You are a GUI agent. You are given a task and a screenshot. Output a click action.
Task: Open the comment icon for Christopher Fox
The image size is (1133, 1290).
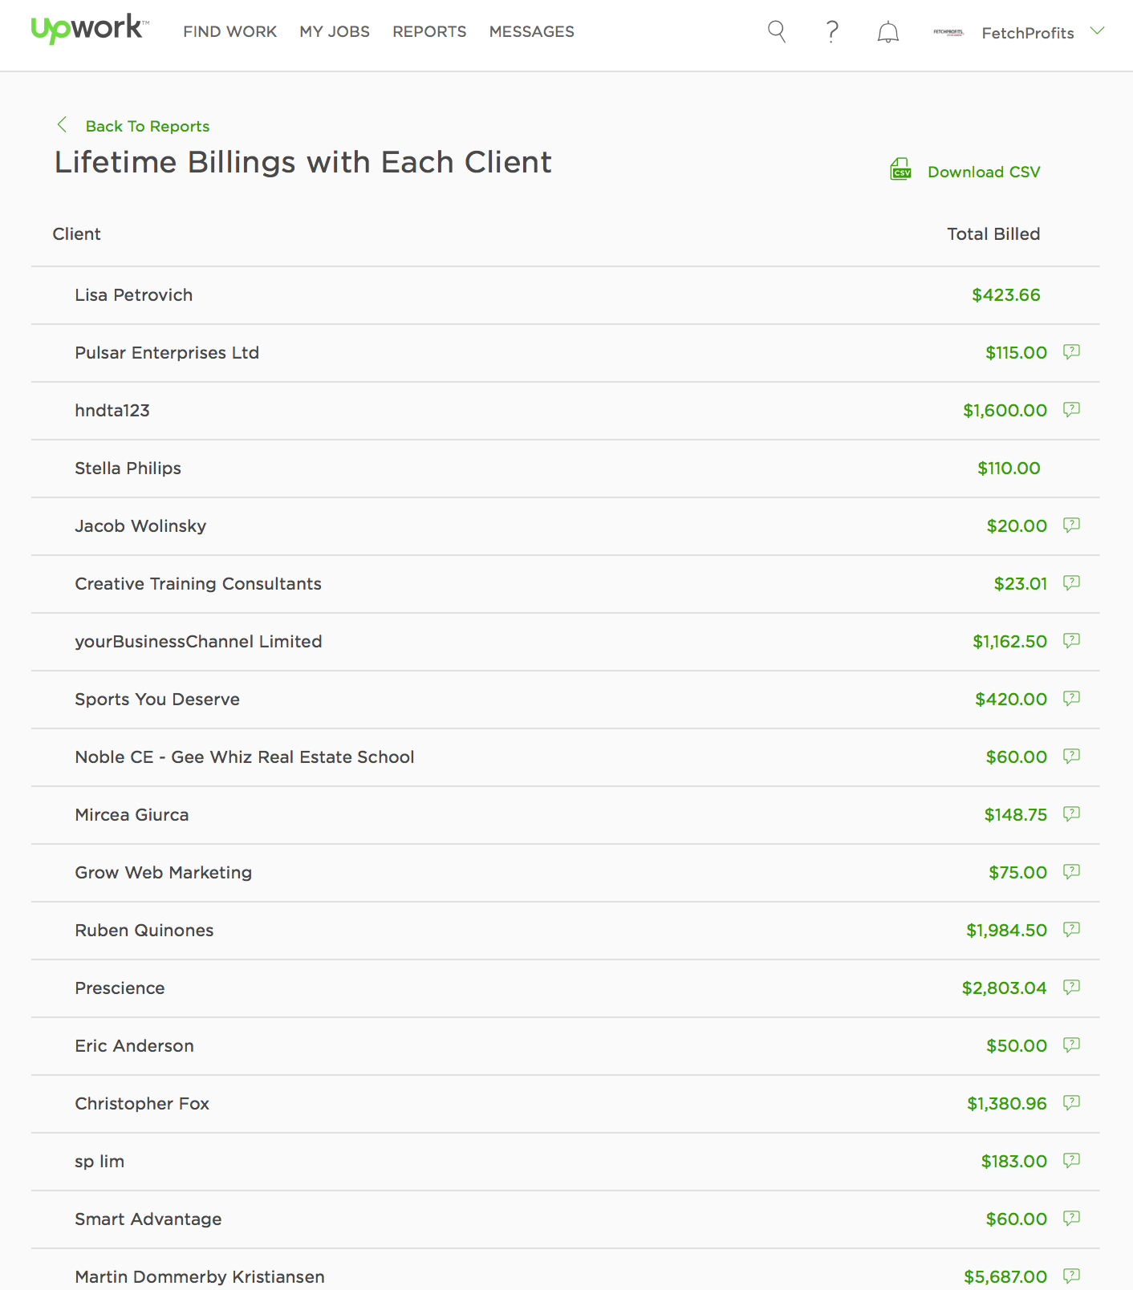(1071, 1102)
